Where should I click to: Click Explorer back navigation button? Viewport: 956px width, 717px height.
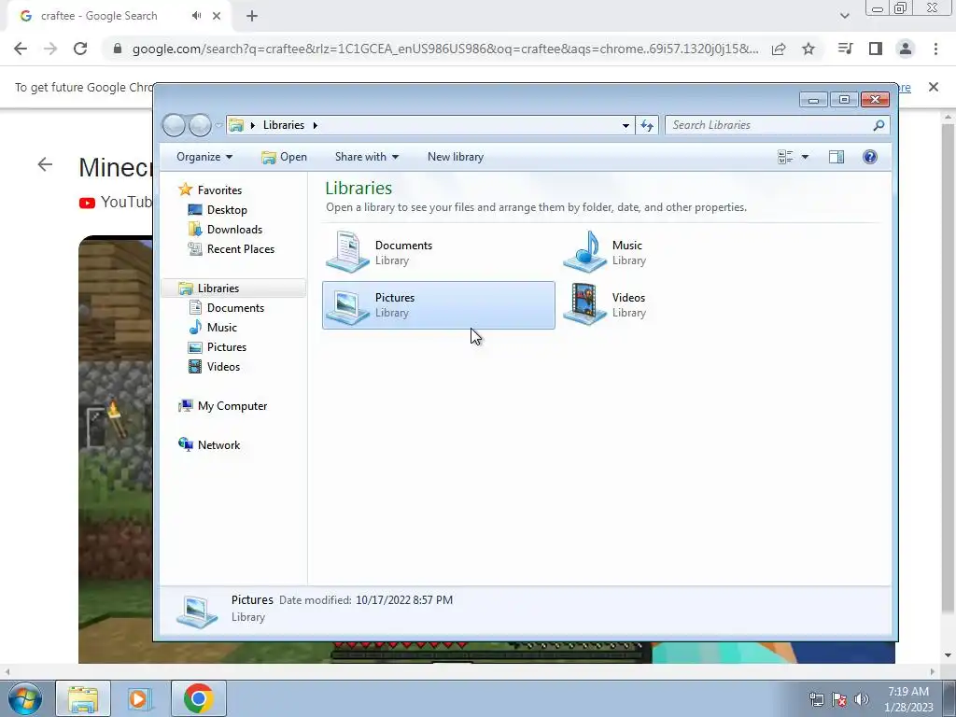[x=174, y=125]
